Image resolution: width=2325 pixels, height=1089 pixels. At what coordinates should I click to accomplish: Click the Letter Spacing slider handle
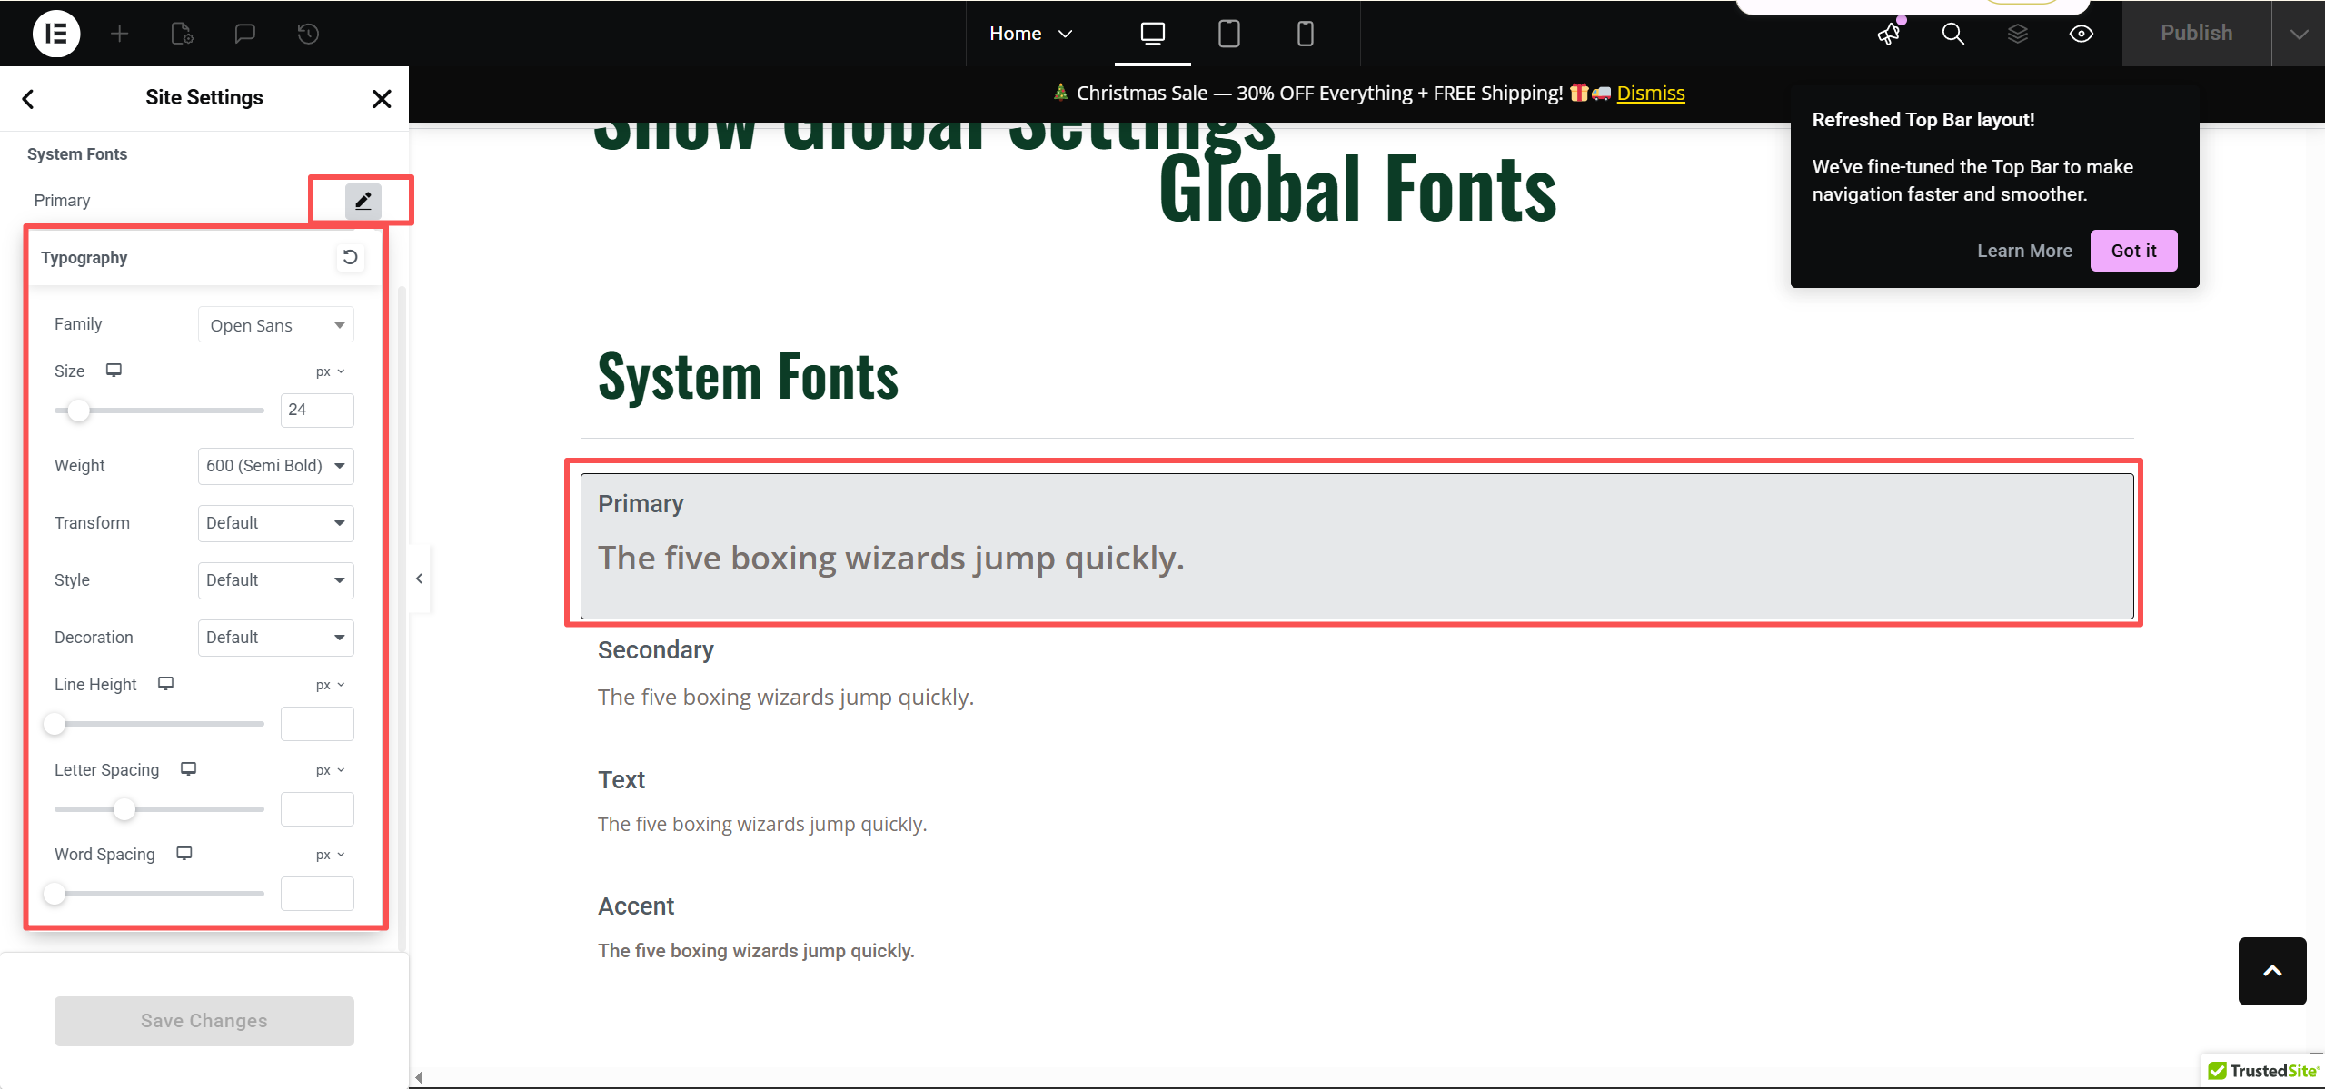pyautogui.click(x=124, y=808)
